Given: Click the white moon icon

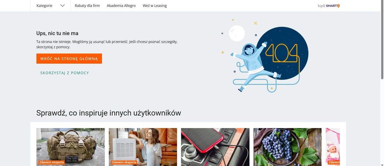Looking at the screenshot, I should [x=237, y=33].
